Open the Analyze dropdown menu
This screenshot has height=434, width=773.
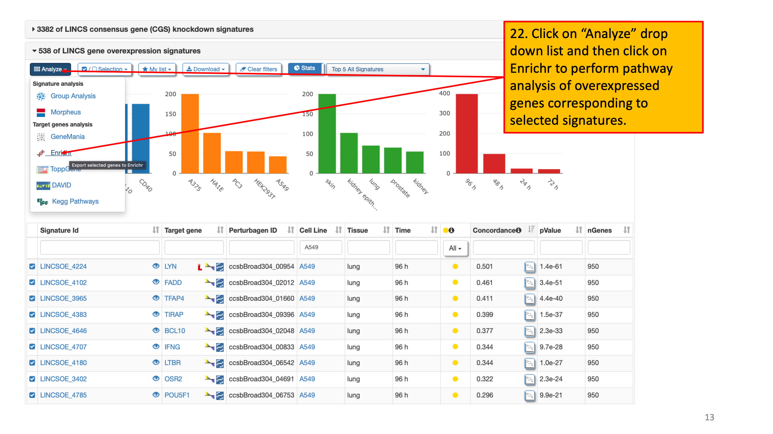click(50, 69)
